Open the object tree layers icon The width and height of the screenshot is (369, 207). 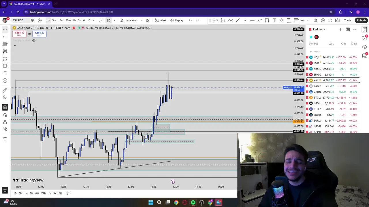click(365, 47)
